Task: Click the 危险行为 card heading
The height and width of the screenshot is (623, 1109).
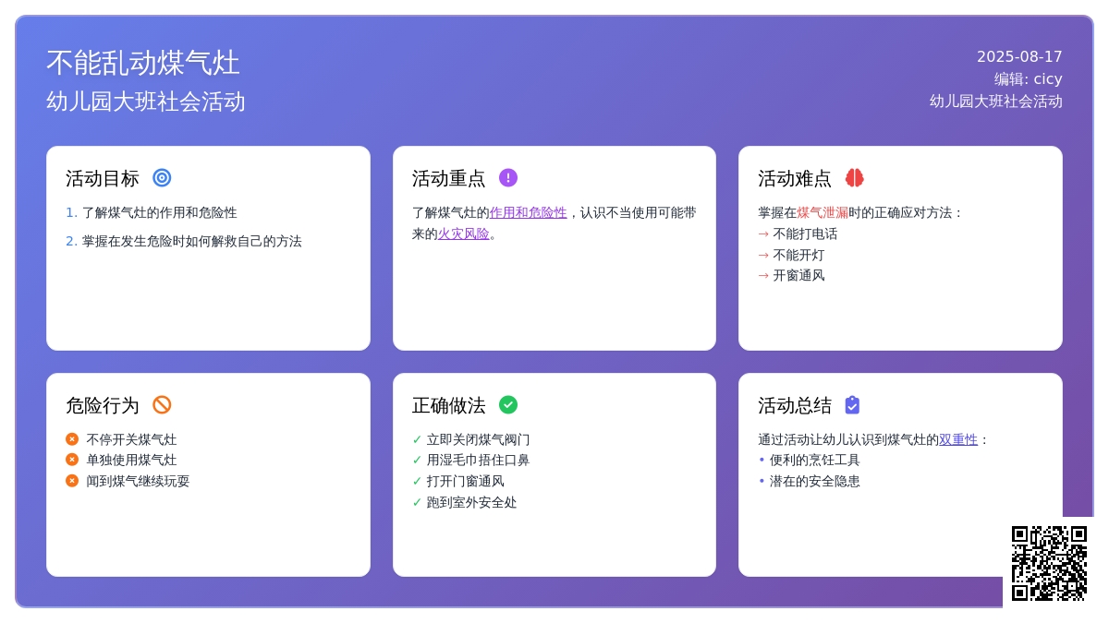Action: pyautogui.click(x=103, y=405)
